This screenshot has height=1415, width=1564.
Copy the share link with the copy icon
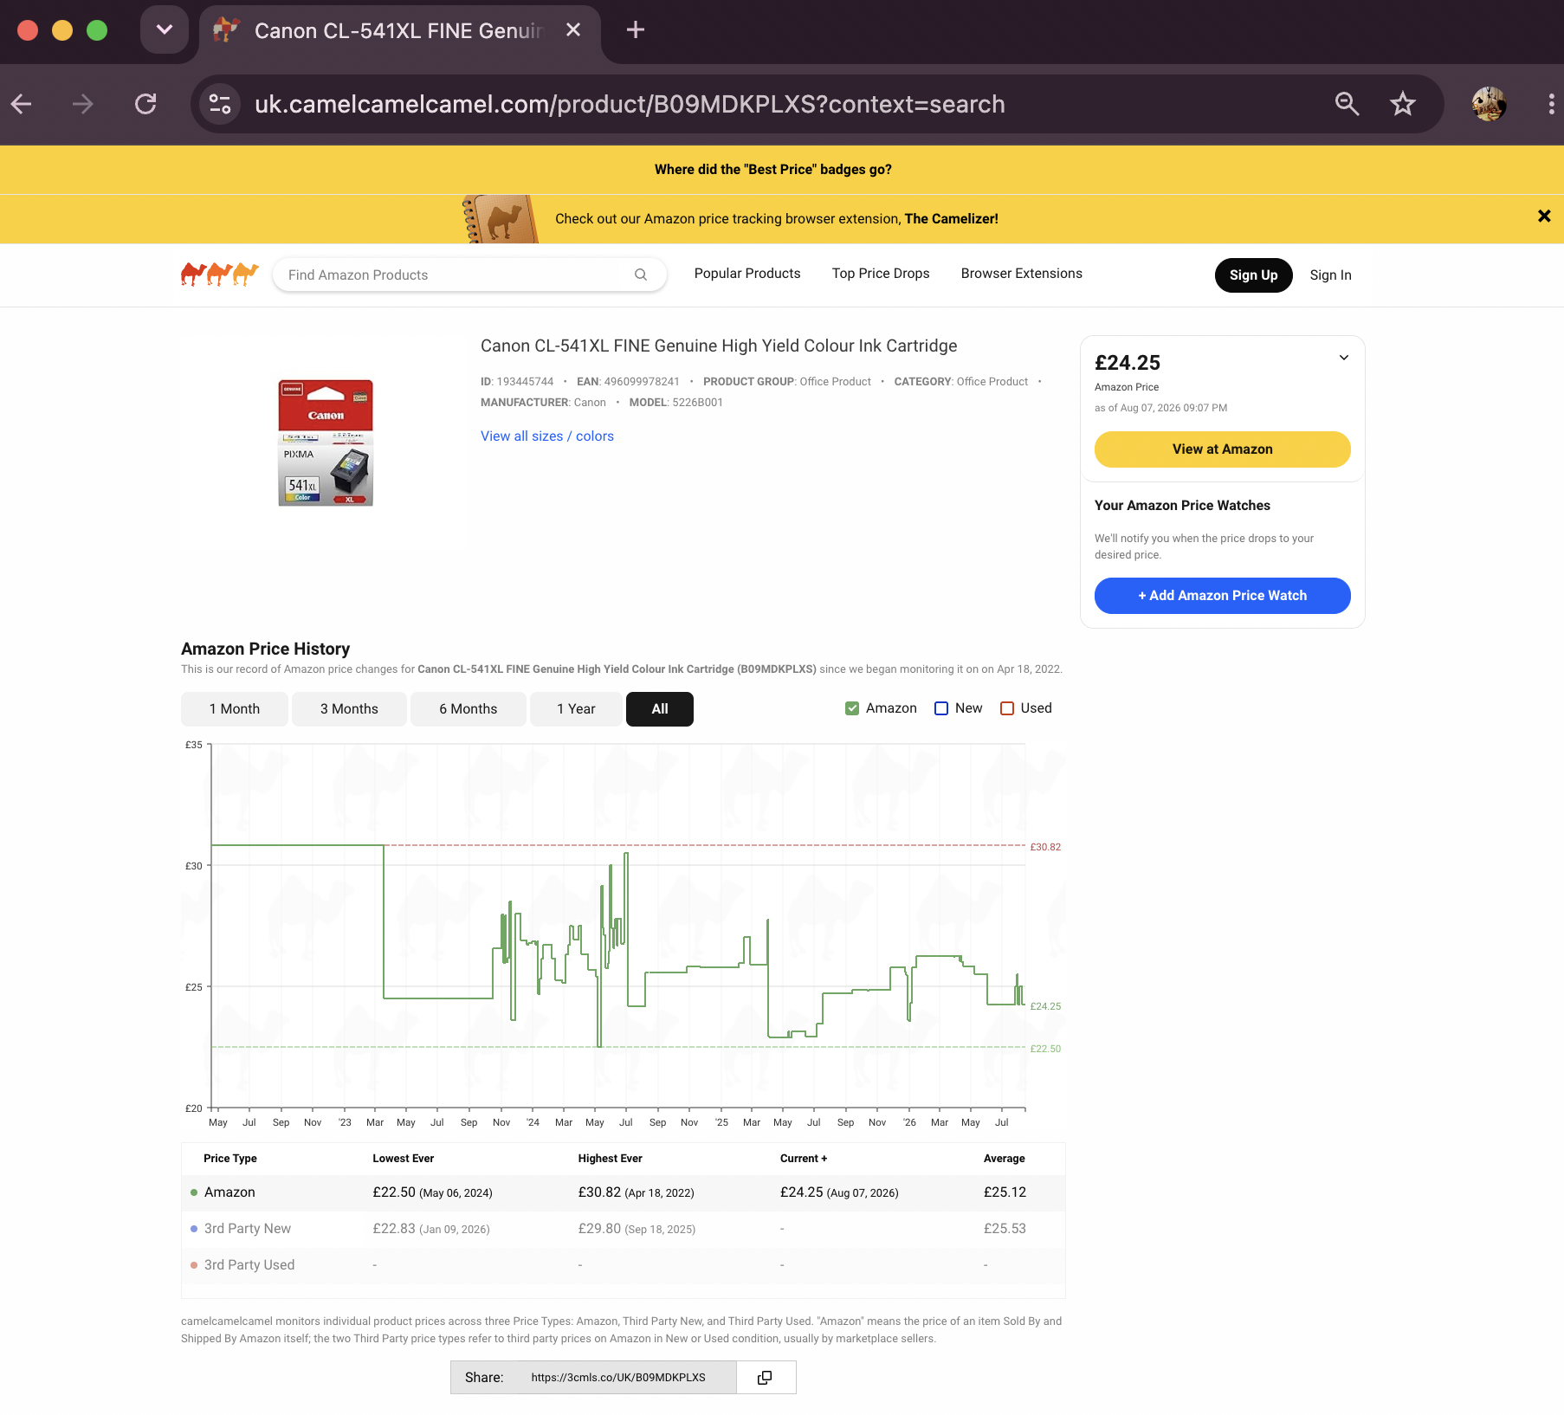pos(766,1377)
